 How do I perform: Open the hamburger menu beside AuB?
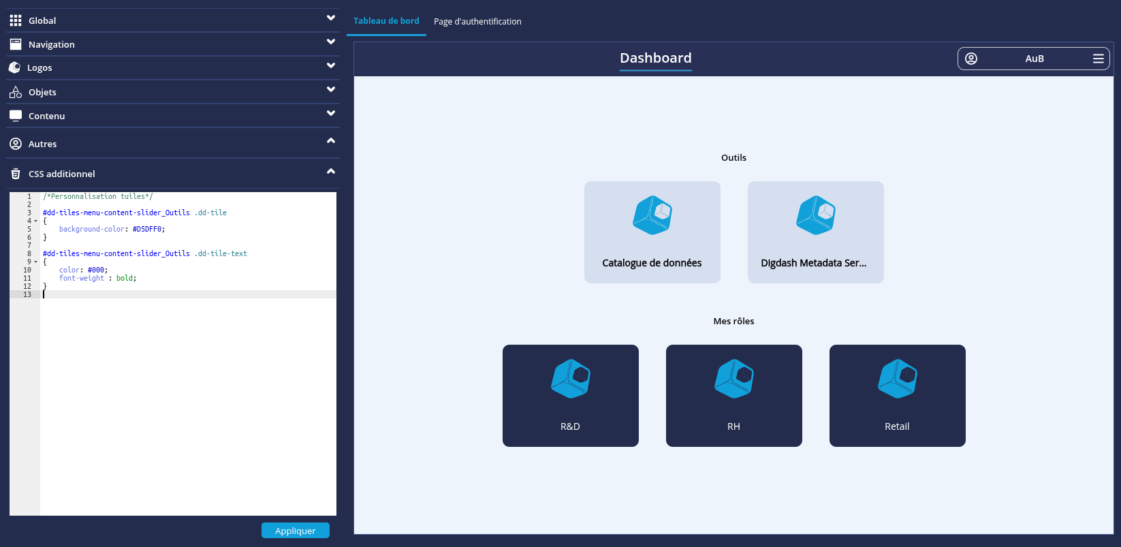coord(1098,59)
